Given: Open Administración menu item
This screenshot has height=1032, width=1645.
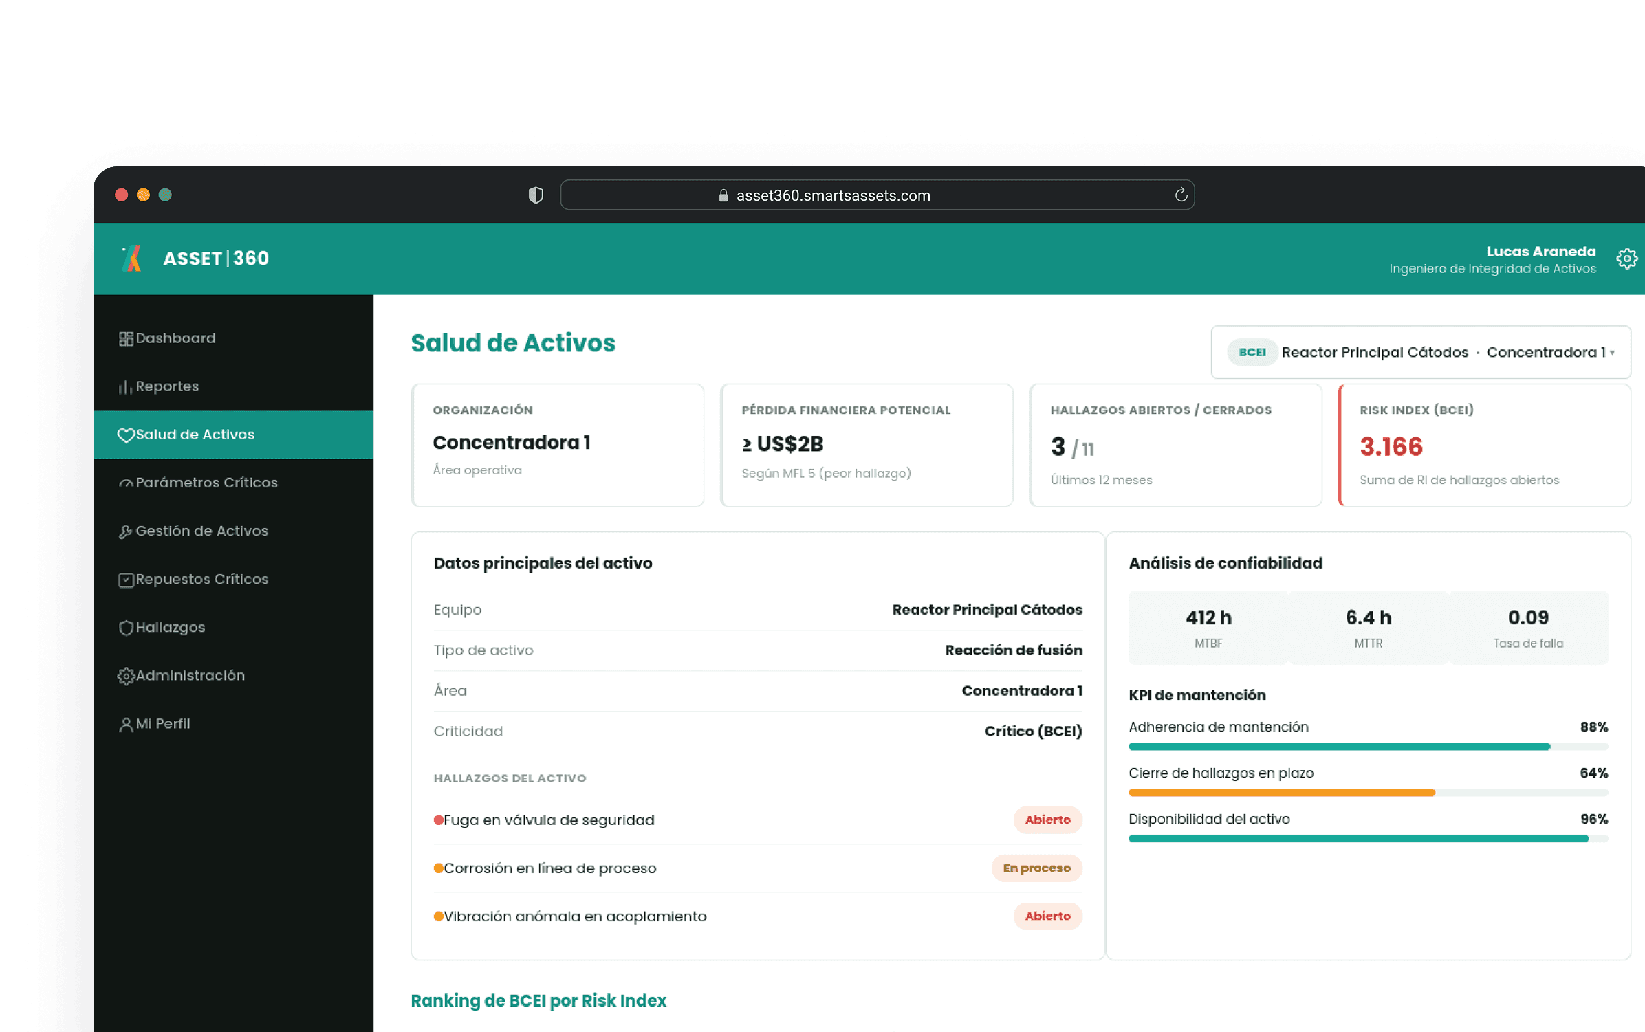Looking at the screenshot, I should click(x=233, y=675).
